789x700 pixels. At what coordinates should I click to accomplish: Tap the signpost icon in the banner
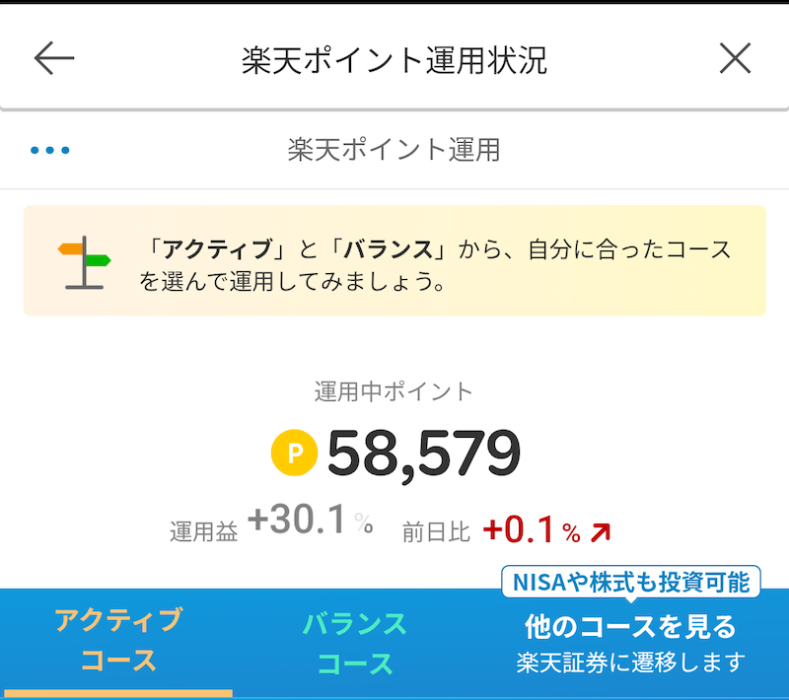click(x=85, y=261)
